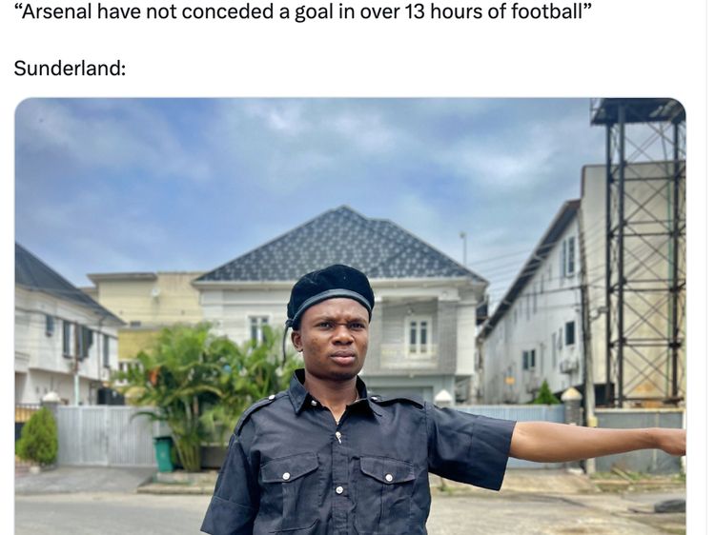Click the upstairs balcony window of house
Screen dimensions: 715x535
pos(419,336)
